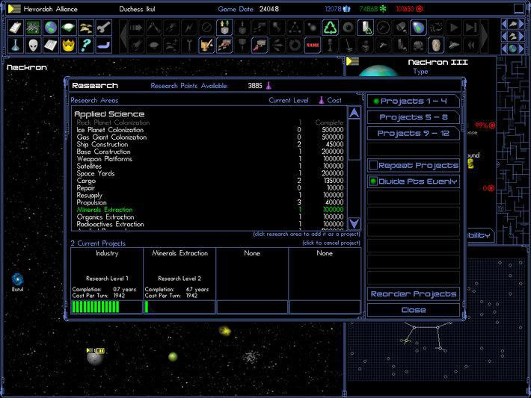Click the Industry project progress bar
This screenshot has width=531, height=398.
pos(107,307)
